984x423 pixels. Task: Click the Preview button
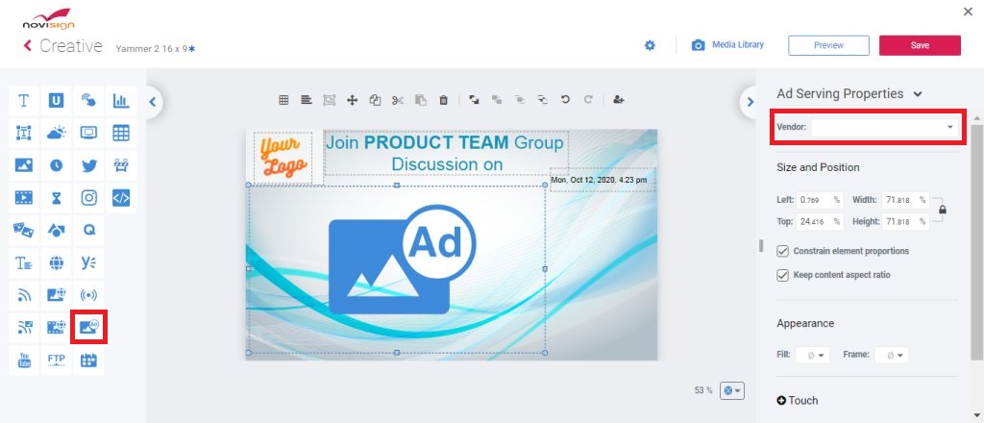pyautogui.click(x=828, y=45)
